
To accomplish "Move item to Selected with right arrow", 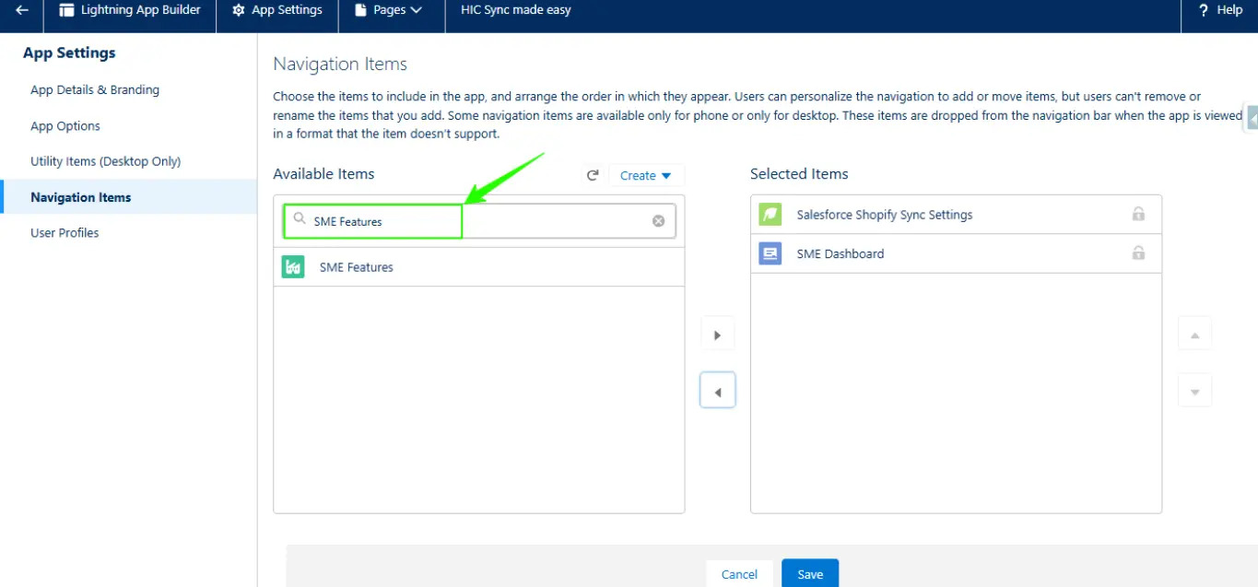I will click(x=717, y=335).
